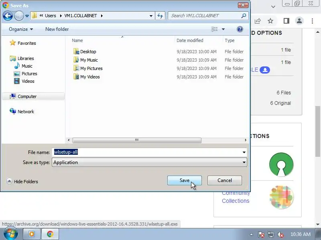The image size is (321, 240).
Task: Sort by the Name column header
Action: point(77,40)
